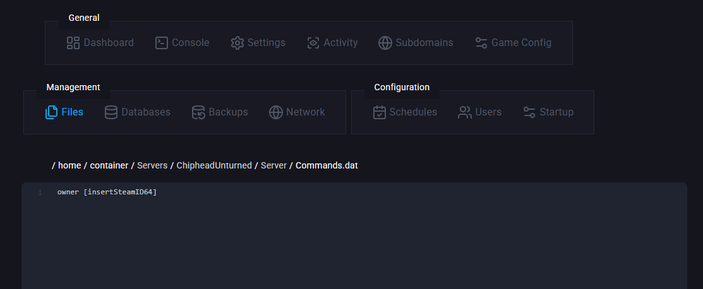Switch to the Console tab label

[190, 43]
